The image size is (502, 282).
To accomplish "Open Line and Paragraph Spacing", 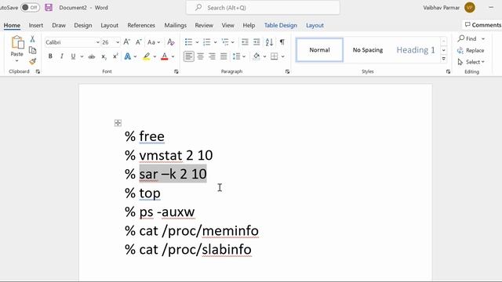I will 237,56.
